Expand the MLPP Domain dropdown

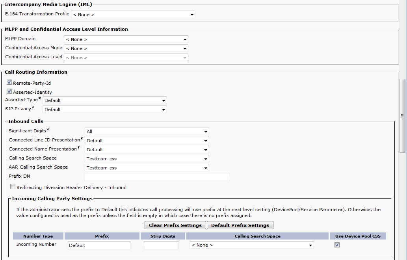click(126, 39)
